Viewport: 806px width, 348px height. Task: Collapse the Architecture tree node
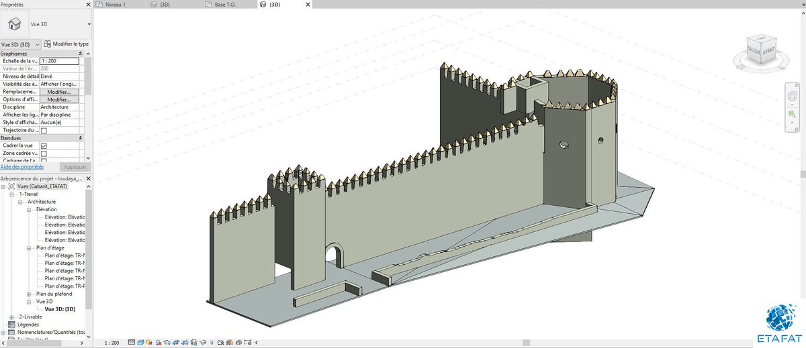click(21, 202)
